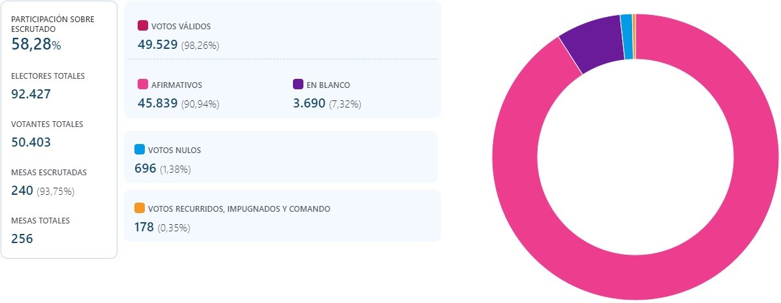The height and width of the screenshot is (303, 781).
Task: Click the En Blanco value 3.690
Action: pos(309,104)
